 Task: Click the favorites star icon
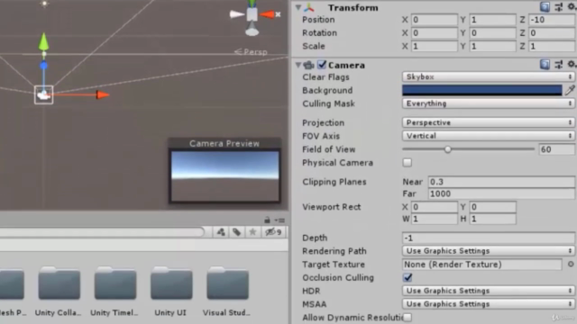pyautogui.click(x=252, y=232)
